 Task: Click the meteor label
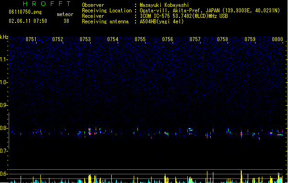(65, 14)
